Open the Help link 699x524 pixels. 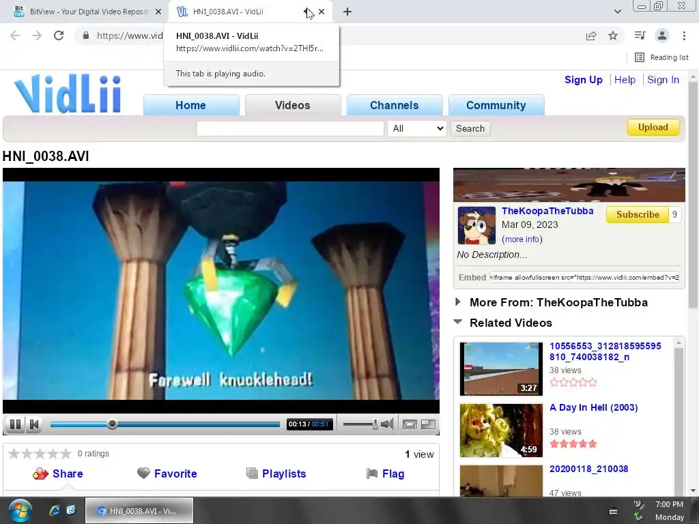click(x=625, y=80)
